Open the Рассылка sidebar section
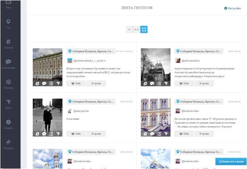 click(8, 143)
